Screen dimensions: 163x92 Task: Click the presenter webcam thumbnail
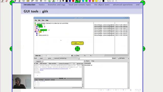click(x=22, y=82)
